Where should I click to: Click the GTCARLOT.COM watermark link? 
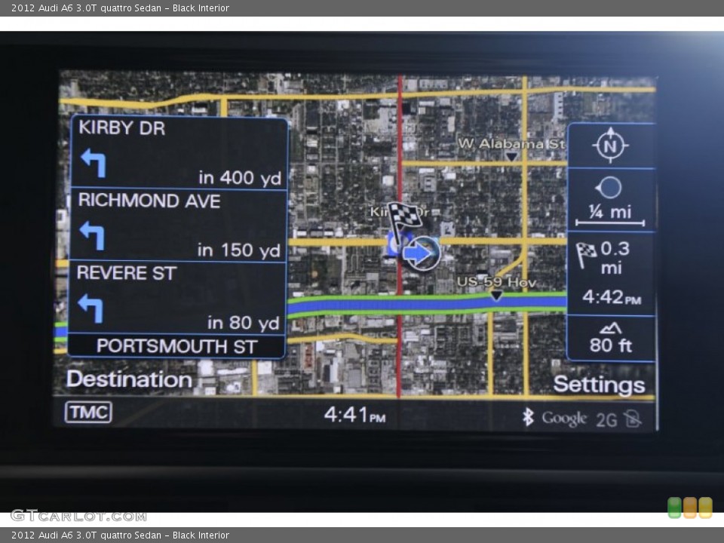point(78,516)
